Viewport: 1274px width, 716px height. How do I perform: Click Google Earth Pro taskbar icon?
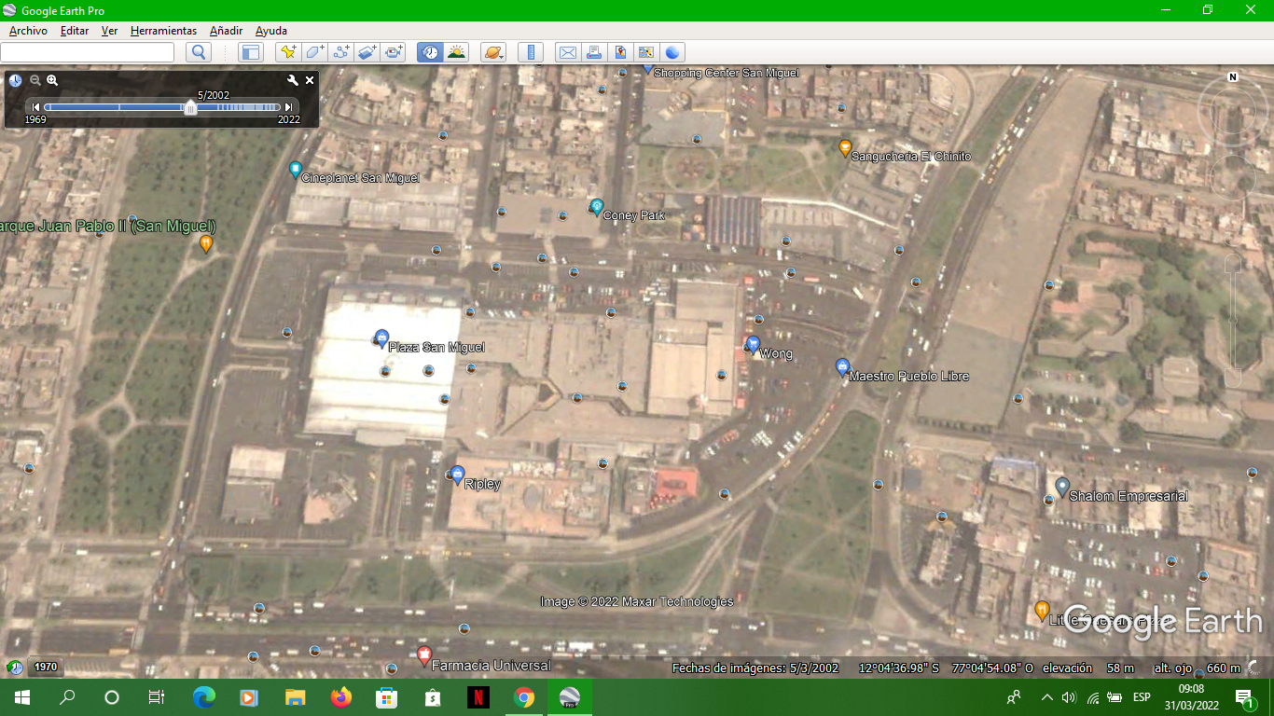[569, 697]
